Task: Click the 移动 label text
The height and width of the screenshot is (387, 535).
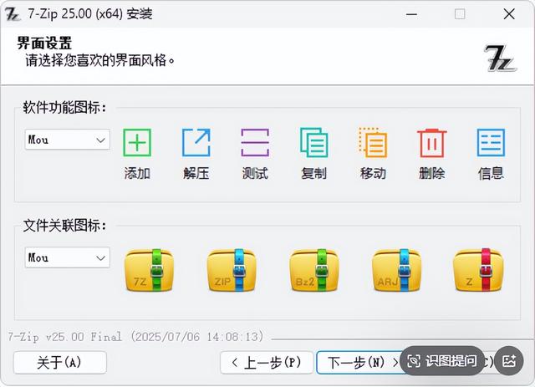Action: 373,173
